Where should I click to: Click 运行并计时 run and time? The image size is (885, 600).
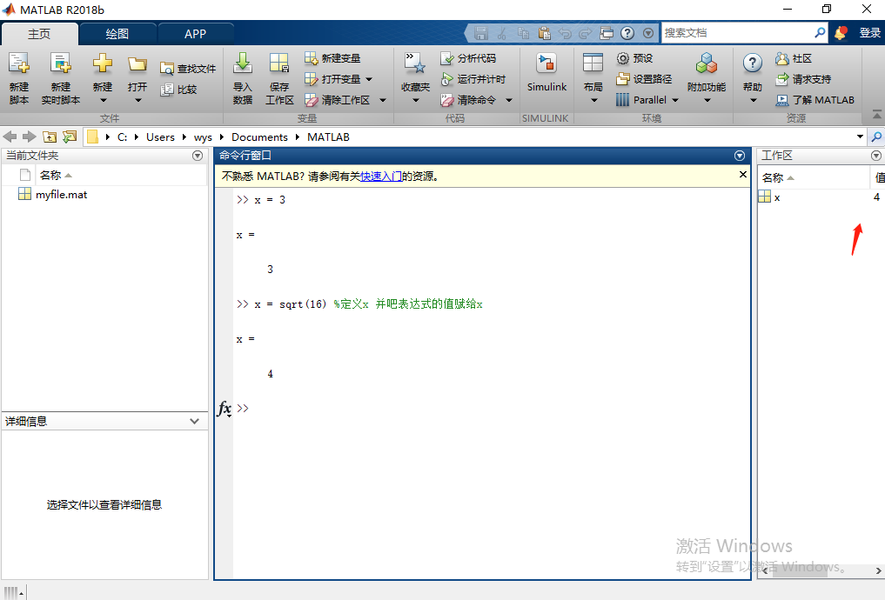[473, 79]
